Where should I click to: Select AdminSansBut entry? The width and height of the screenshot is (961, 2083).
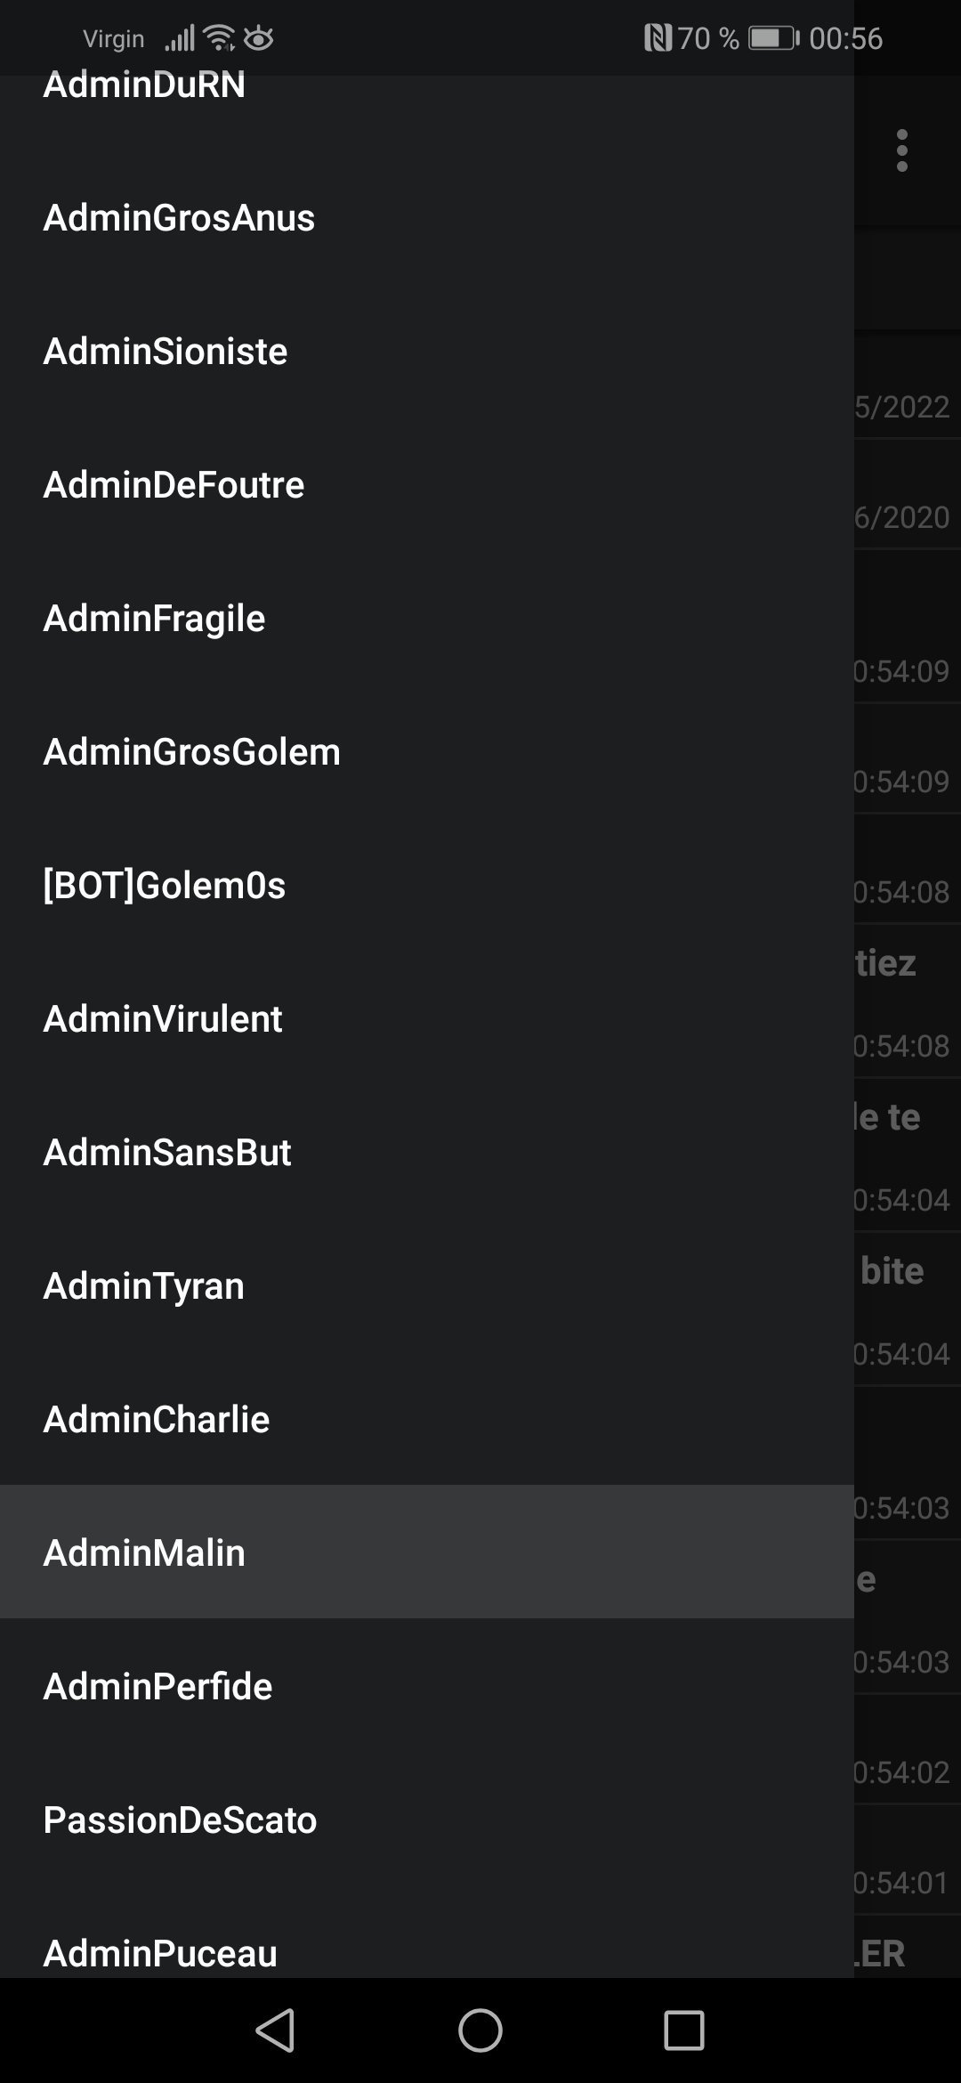(x=427, y=1152)
